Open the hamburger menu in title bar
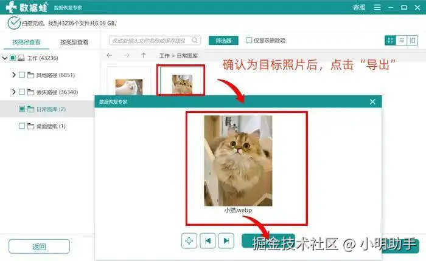 pos(377,7)
